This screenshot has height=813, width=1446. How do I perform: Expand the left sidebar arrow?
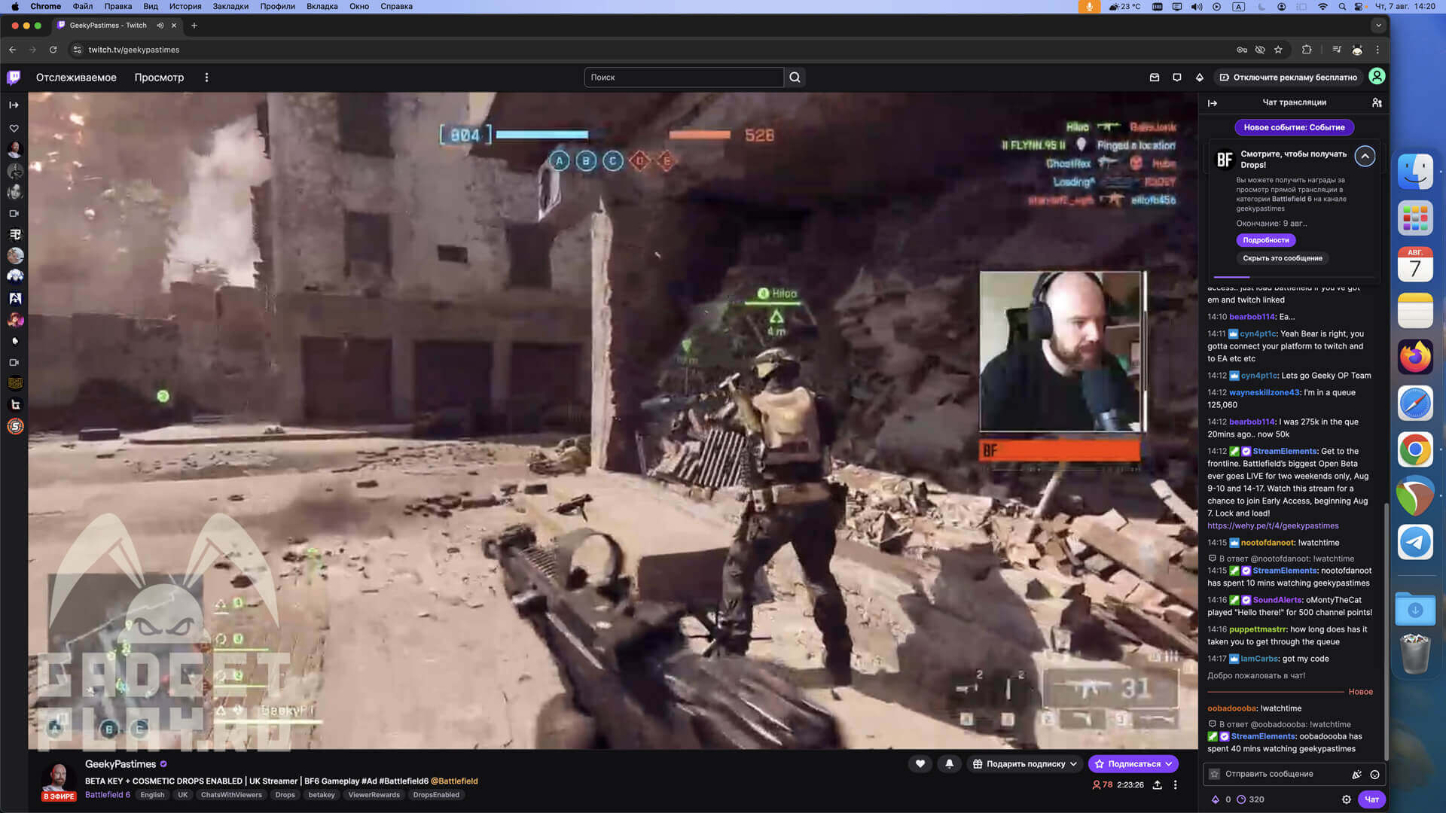14,105
